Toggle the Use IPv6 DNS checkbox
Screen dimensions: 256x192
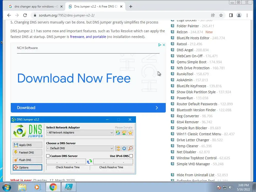click(x=131, y=156)
